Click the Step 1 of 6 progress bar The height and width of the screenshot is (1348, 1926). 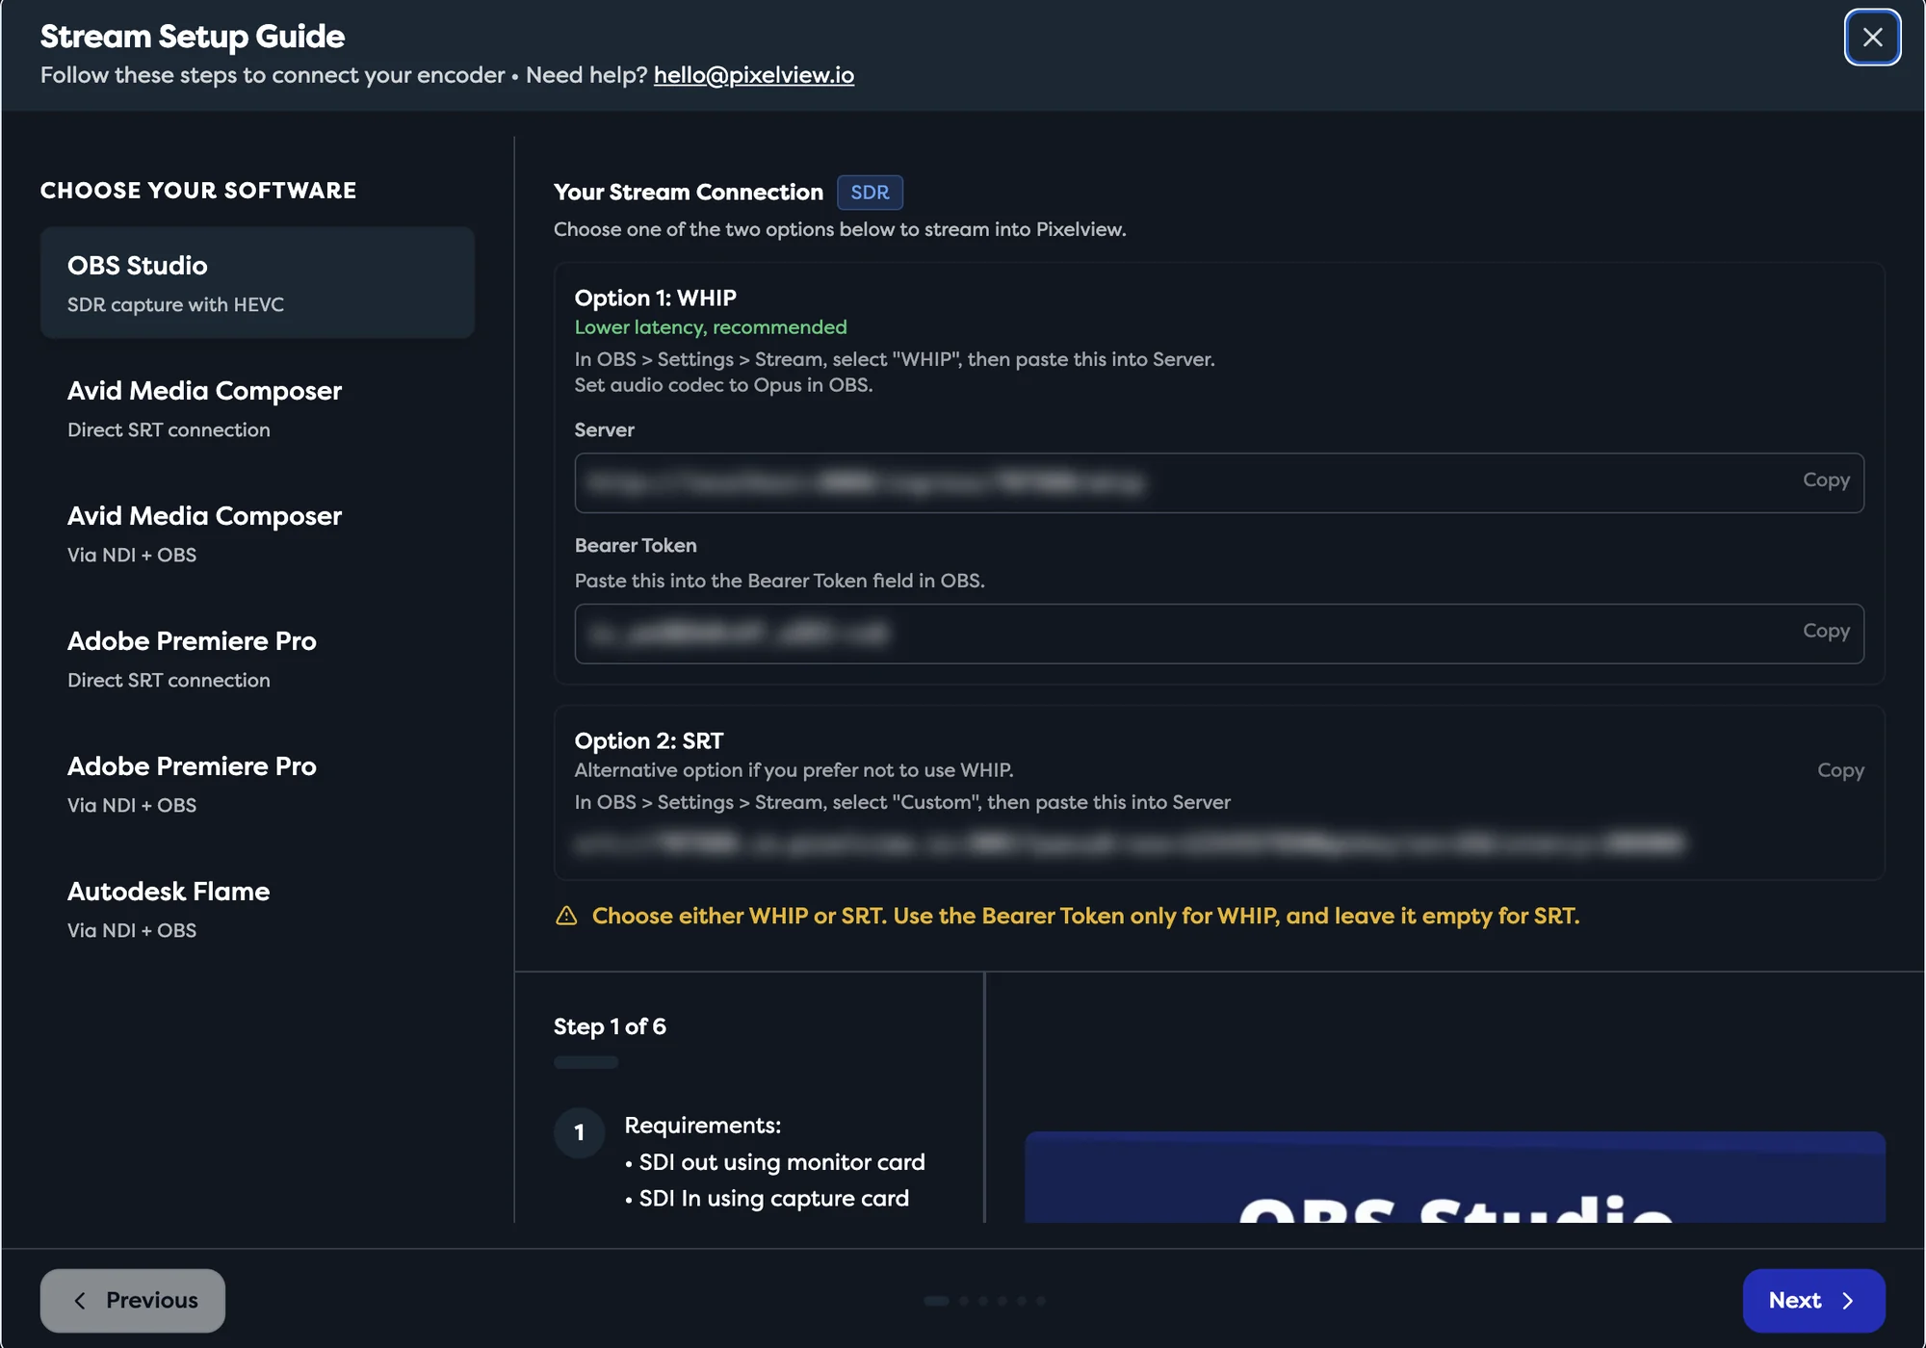[586, 1062]
